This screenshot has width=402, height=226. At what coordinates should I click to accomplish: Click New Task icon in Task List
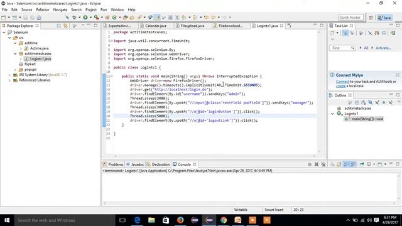[332, 33]
